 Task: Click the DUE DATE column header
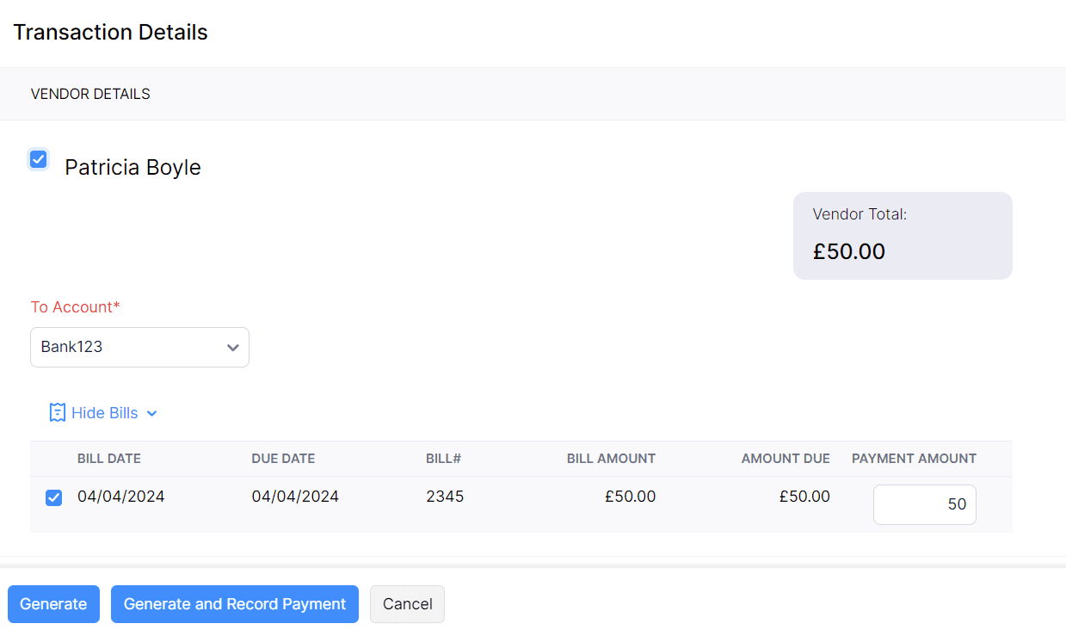coord(283,459)
